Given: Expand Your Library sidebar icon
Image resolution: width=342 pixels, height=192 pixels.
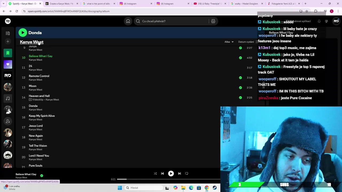Looking at the screenshot, I should click(8, 33).
